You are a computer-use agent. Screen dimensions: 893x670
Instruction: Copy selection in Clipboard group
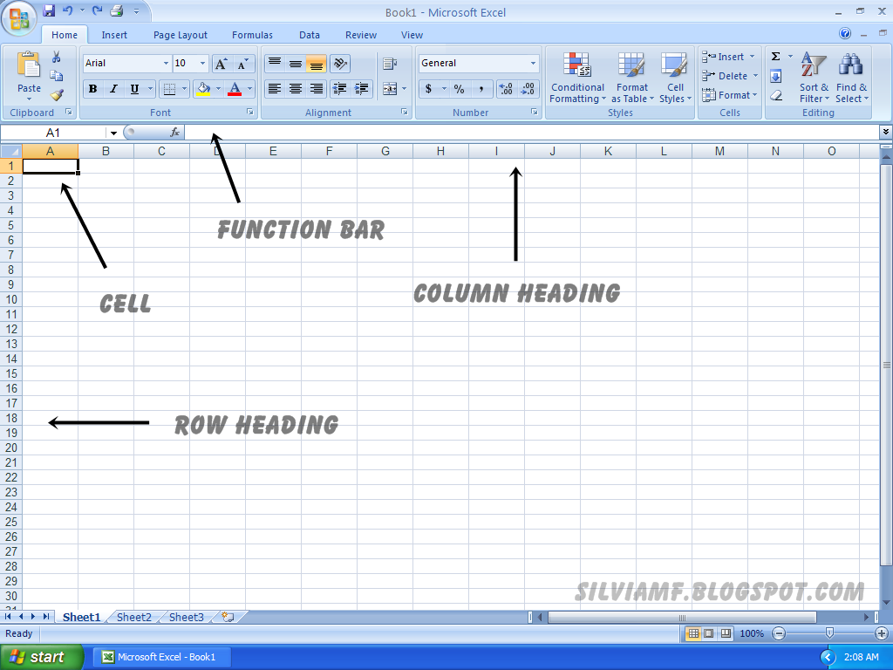pyautogui.click(x=57, y=76)
